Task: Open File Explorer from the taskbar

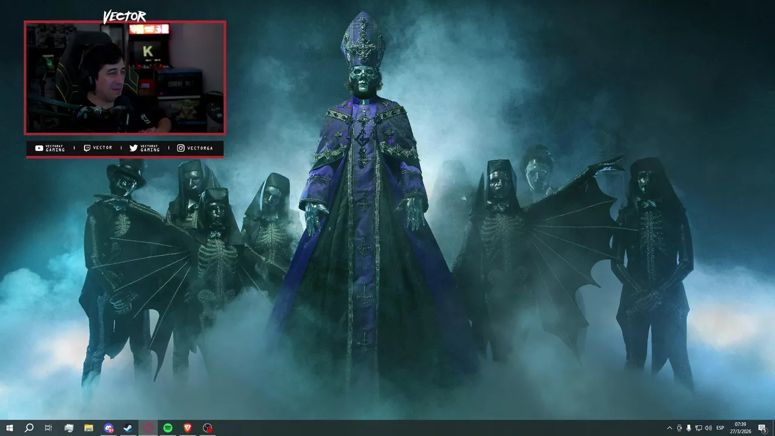Action: (x=88, y=428)
